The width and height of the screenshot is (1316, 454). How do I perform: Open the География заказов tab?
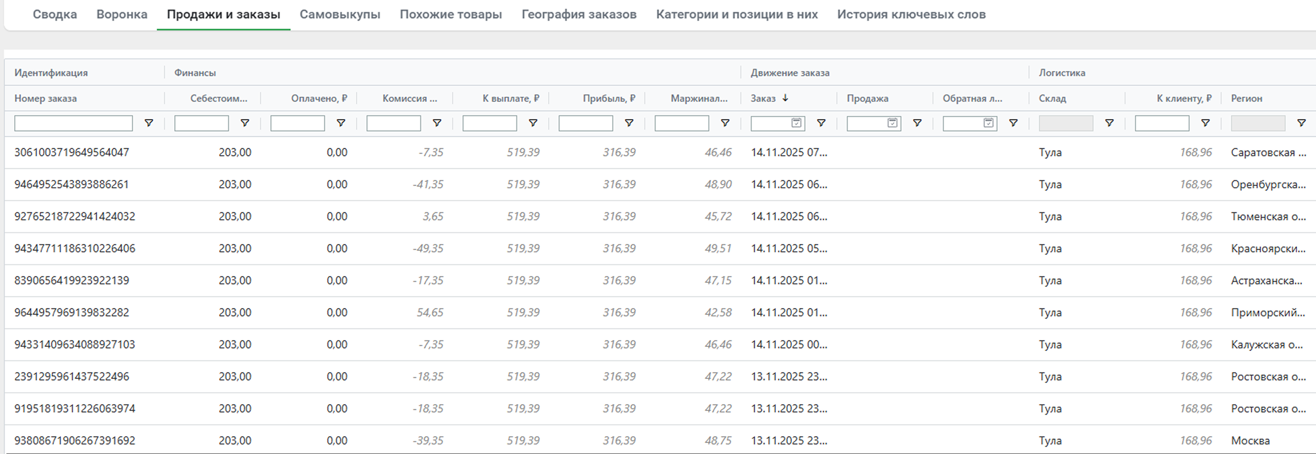(579, 14)
